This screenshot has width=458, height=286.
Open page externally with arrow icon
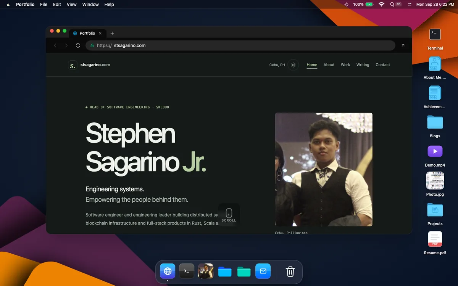(x=403, y=45)
